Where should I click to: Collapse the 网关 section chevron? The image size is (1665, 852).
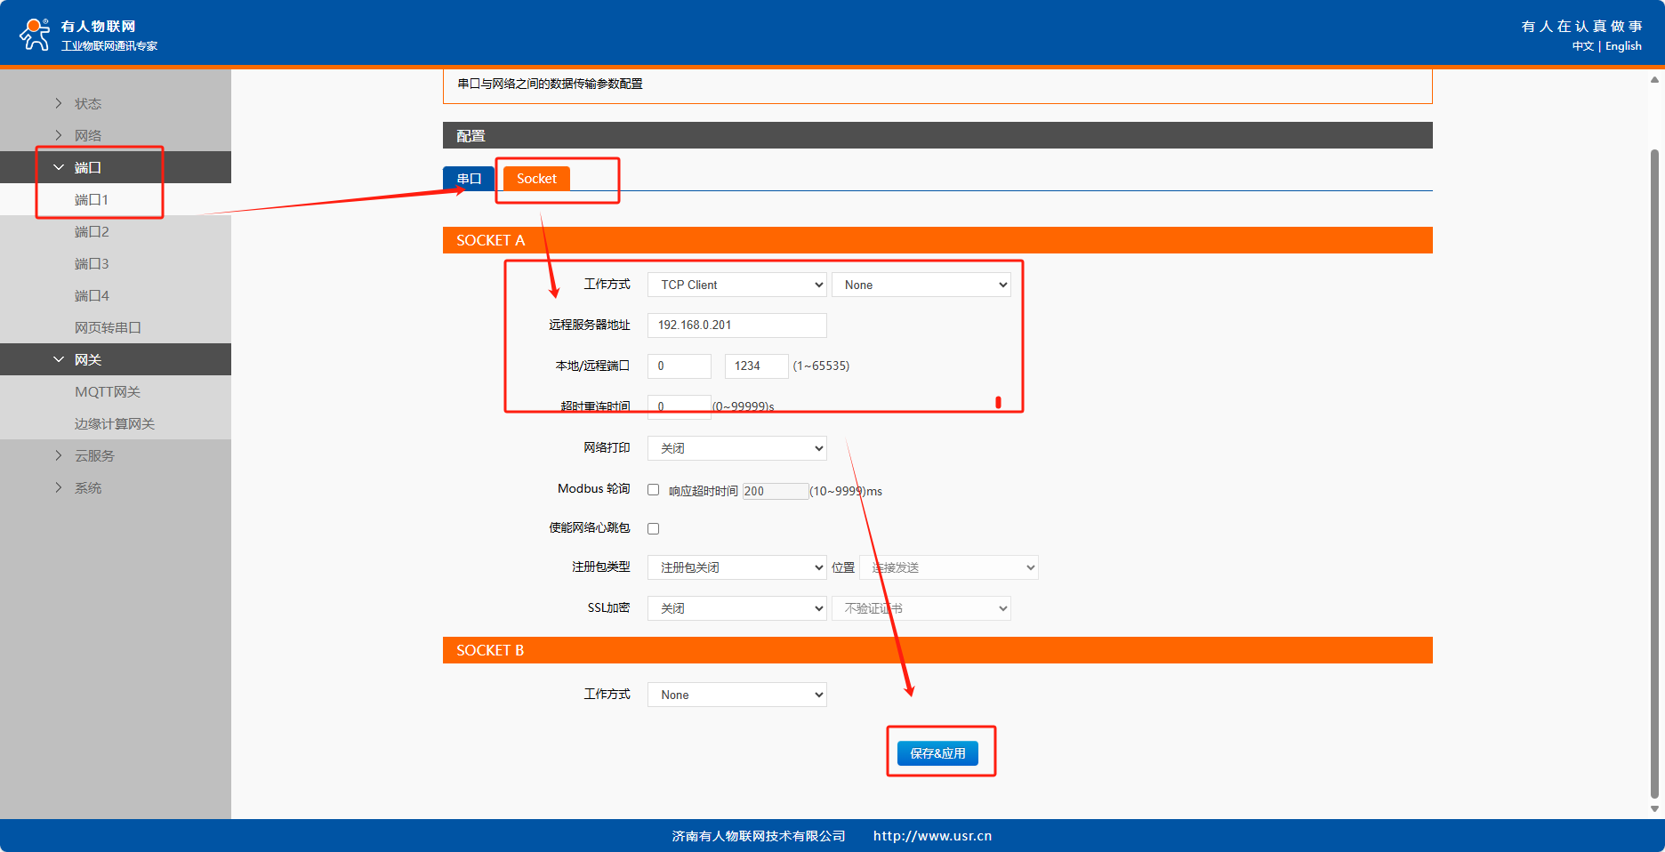click(x=59, y=359)
